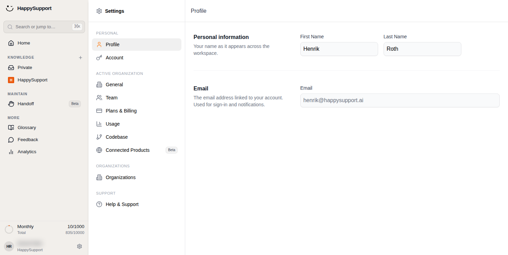Viewport: 508px width, 255px height.
Task: Select the Profile settings tab
Action: coord(137,45)
